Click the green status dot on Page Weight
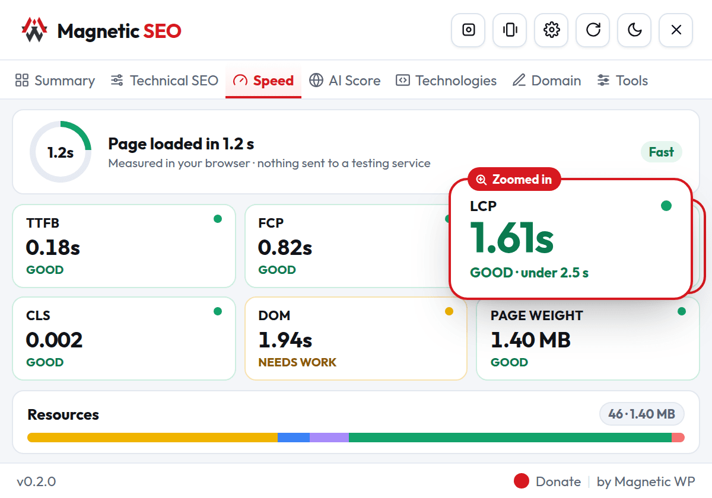 682,311
